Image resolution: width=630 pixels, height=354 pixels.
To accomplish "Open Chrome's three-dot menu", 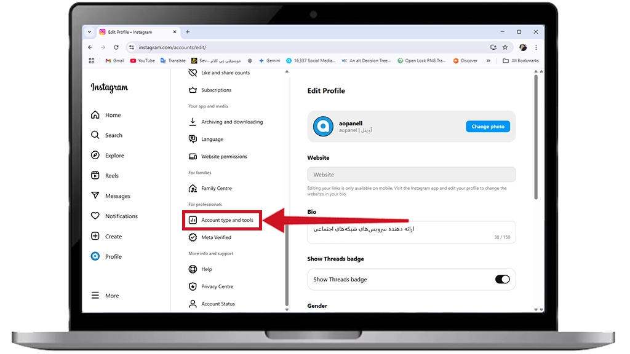I will click(x=536, y=47).
